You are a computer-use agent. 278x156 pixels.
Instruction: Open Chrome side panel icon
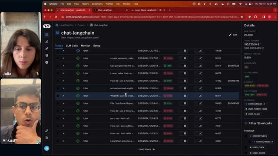pos(264,17)
